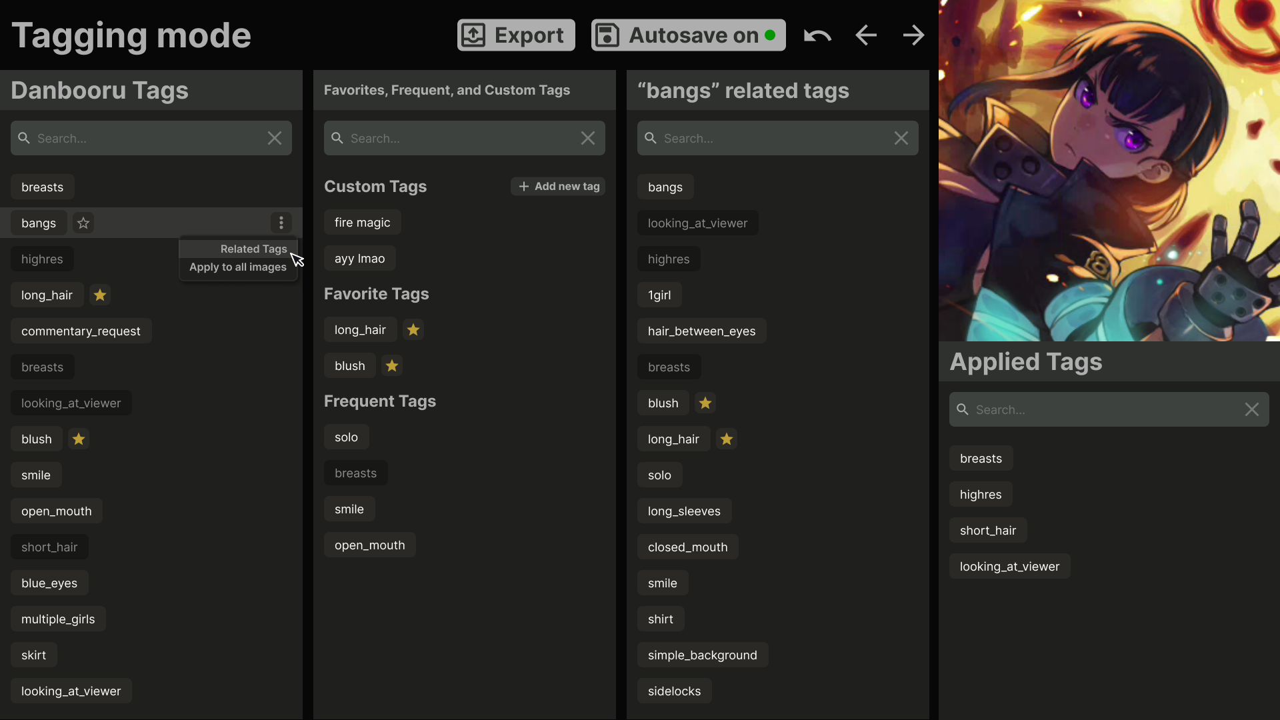1280x720 pixels.
Task: Open the three-dot options on bangs tag
Action: (281, 222)
